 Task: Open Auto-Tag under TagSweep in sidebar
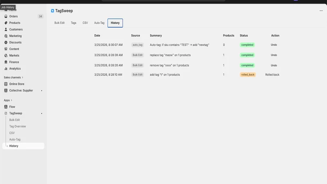coord(15,139)
